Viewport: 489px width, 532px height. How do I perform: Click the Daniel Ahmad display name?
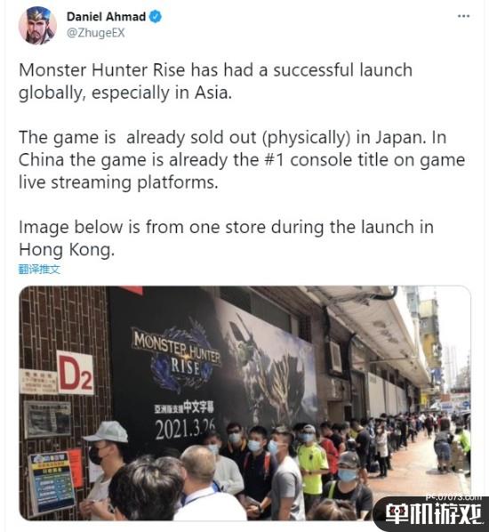point(106,16)
